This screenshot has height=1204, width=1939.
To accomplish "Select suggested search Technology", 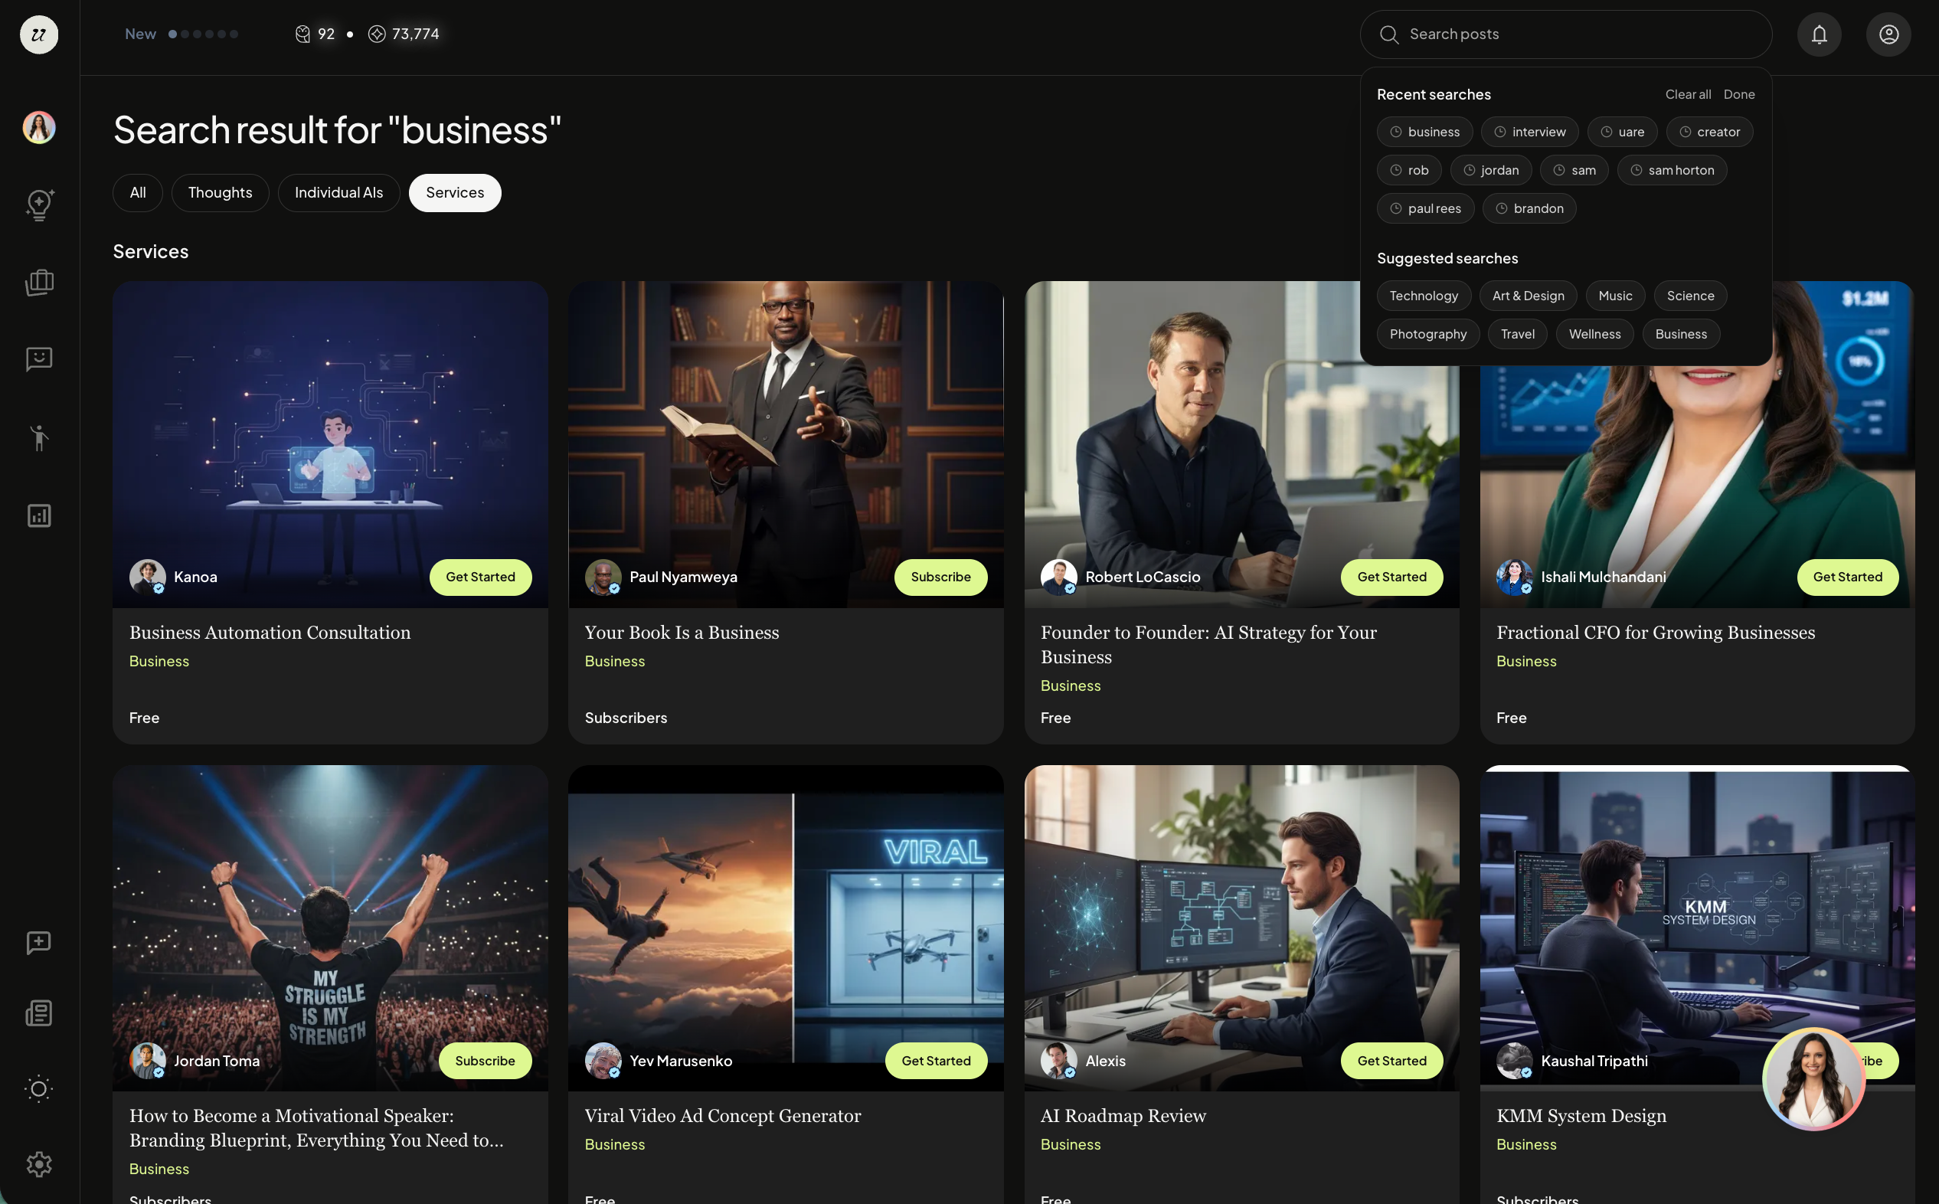I will click(1423, 296).
